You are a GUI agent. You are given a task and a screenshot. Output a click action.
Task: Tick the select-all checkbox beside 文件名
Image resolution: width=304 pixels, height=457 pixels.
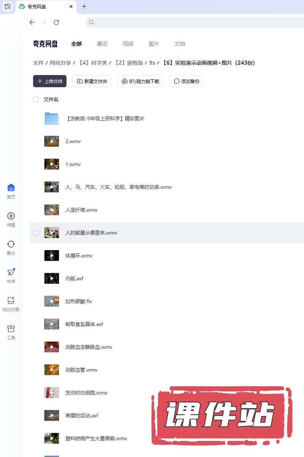coord(36,99)
